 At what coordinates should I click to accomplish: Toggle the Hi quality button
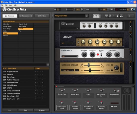128,9
